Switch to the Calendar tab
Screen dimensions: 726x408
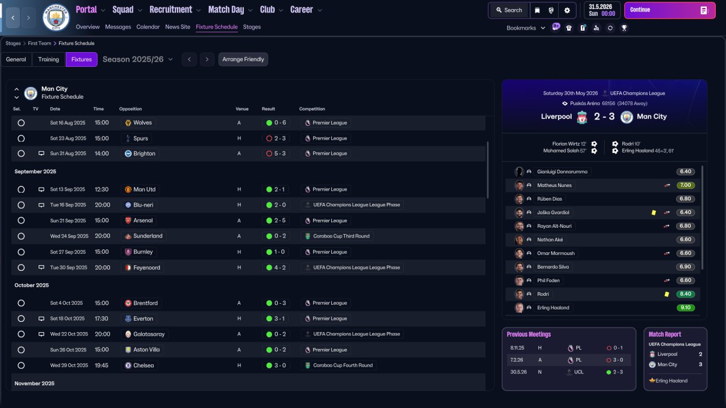pos(148,27)
